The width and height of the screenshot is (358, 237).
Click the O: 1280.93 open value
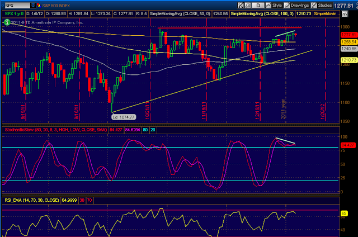[56, 13]
